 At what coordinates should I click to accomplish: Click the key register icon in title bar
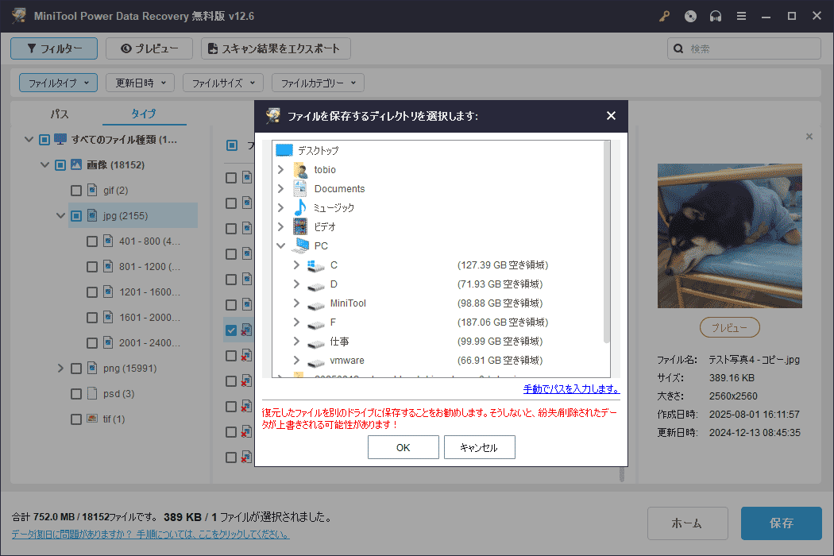tap(664, 16)
